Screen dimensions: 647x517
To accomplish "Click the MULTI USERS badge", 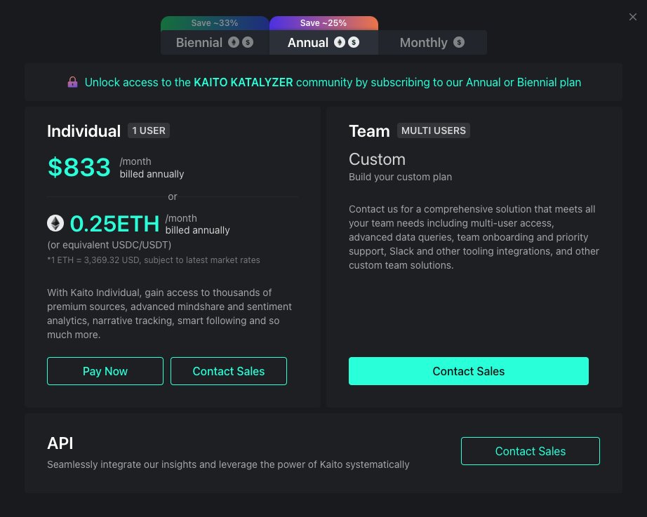I will point(433,130).
